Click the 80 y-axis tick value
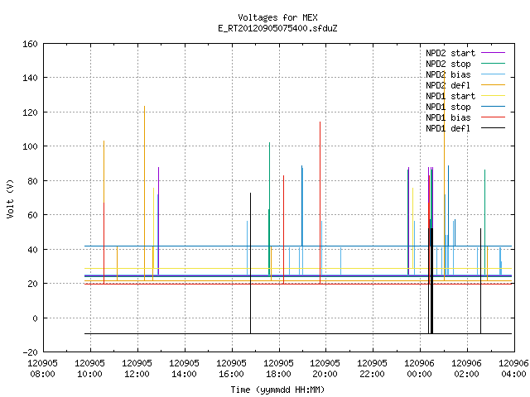This screenshot has height=397, width=530. coord(32,181)
